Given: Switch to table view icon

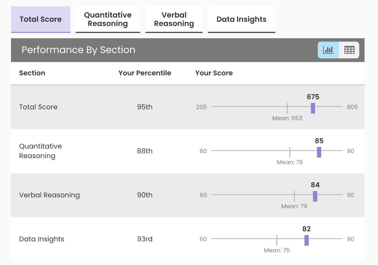Looking at the screenshot, I should 349,50.
